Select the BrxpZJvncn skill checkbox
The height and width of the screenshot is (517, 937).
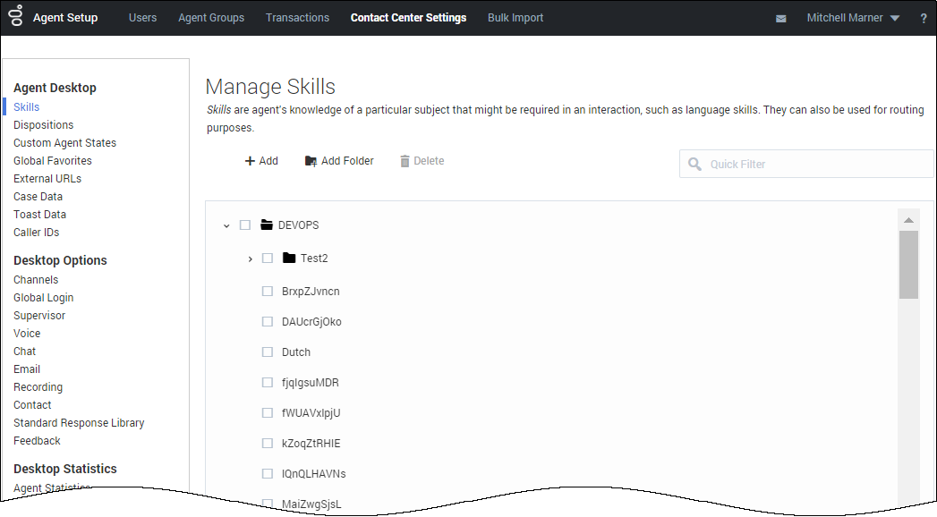267,292
